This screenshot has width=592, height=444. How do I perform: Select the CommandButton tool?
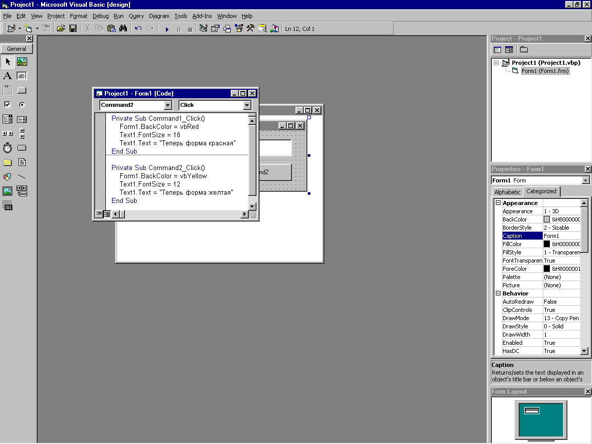tap(22, 90)
